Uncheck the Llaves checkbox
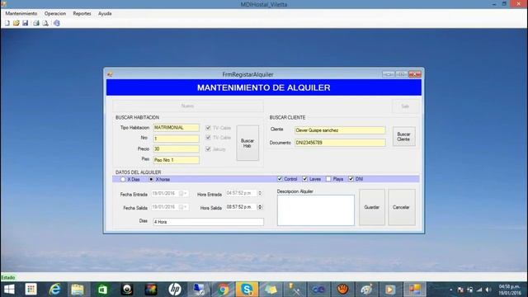 point(304,179)
